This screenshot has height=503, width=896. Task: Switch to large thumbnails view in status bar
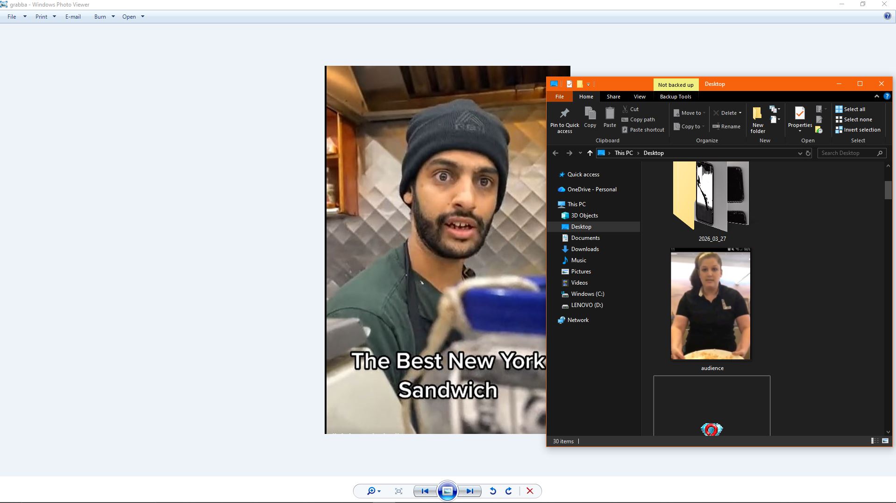885,441
